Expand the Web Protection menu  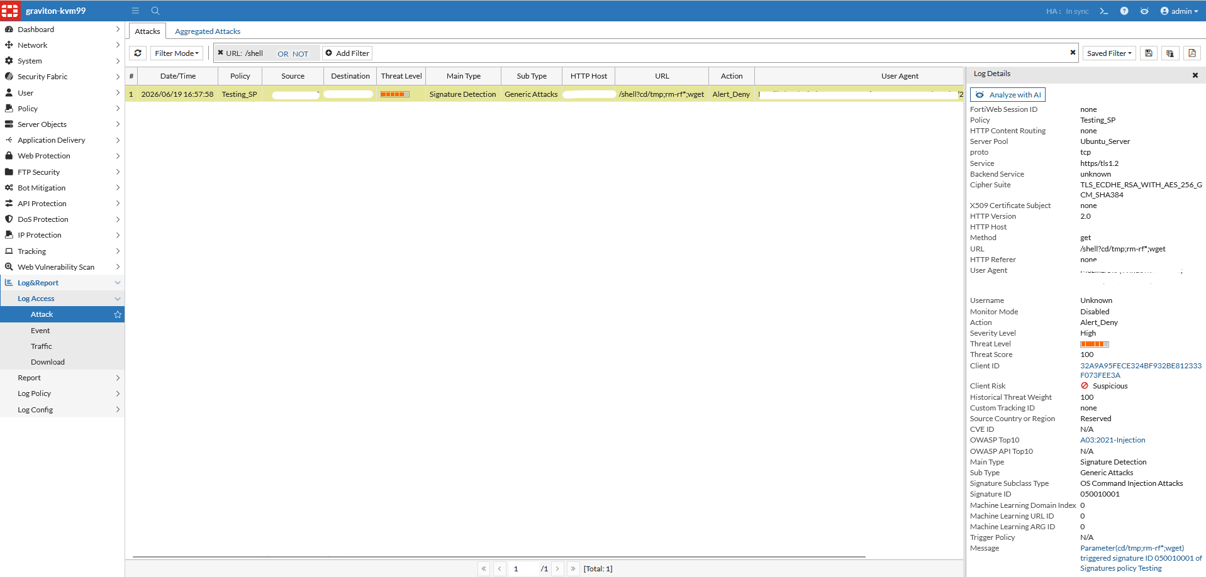(62, 156)
